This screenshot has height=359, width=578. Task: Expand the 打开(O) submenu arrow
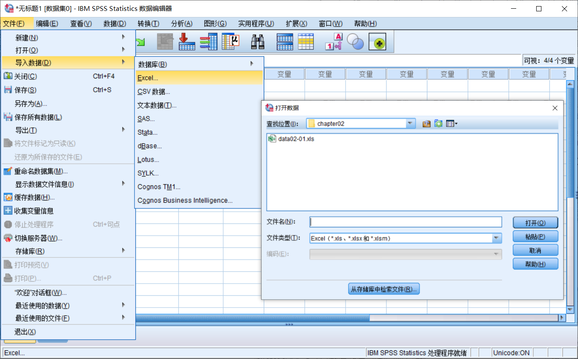pos(124,49)
